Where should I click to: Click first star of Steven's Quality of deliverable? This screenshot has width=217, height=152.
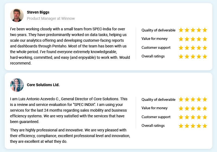(x=181, y=30)
